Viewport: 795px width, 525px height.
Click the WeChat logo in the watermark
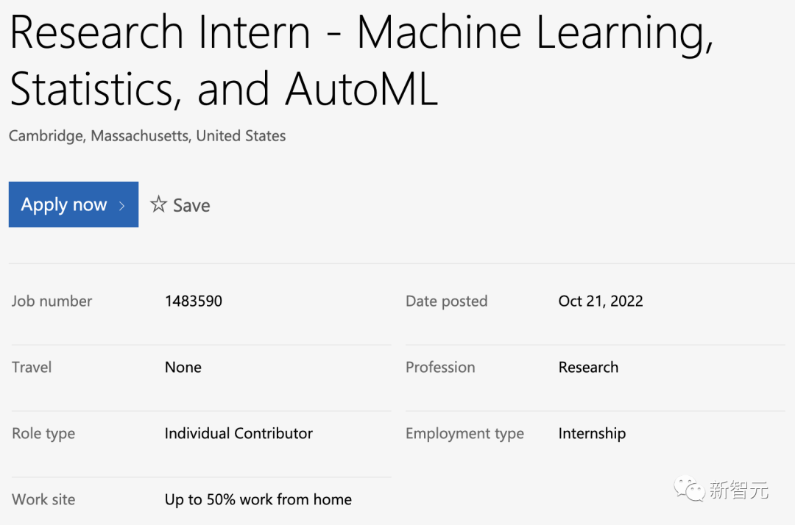click(x=689, y=488)
